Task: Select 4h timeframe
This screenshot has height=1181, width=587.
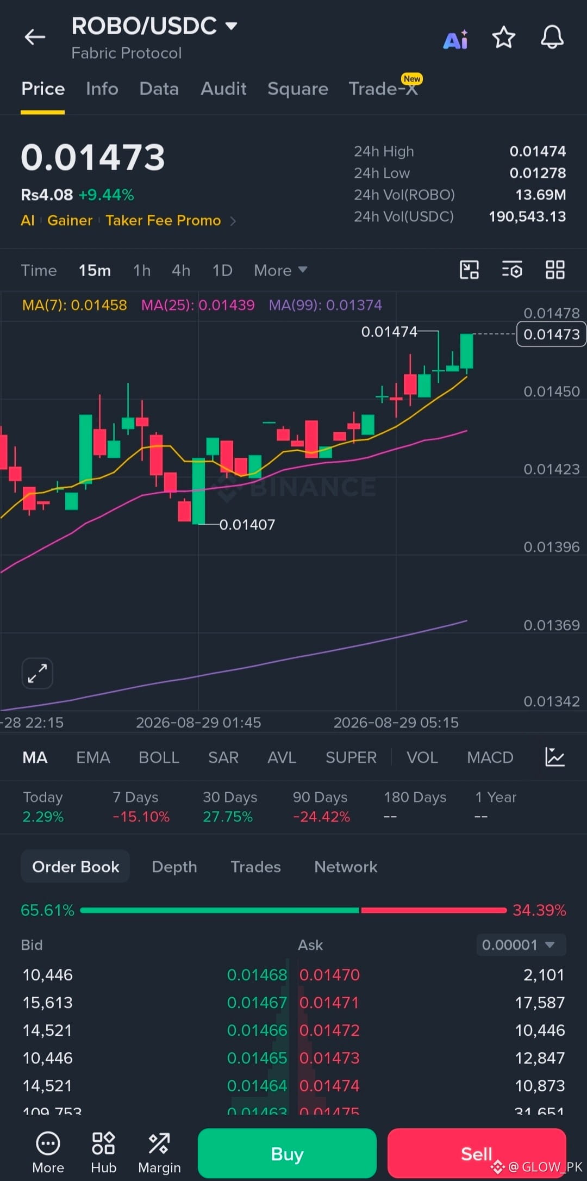Action: tap(181, 270)
